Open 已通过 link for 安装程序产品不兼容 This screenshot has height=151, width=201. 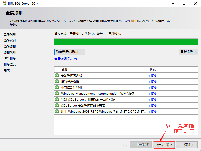153,106
